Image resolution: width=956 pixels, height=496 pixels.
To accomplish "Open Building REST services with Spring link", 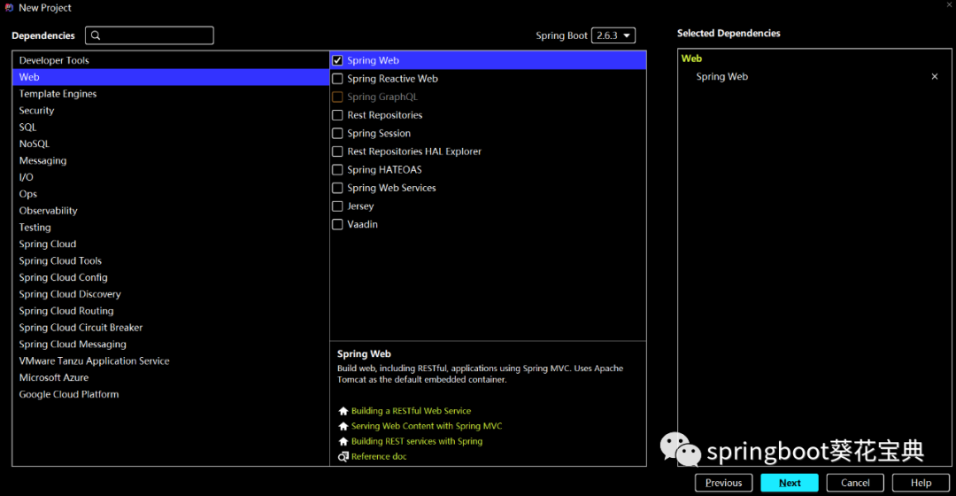I will [x=417, y=442].
